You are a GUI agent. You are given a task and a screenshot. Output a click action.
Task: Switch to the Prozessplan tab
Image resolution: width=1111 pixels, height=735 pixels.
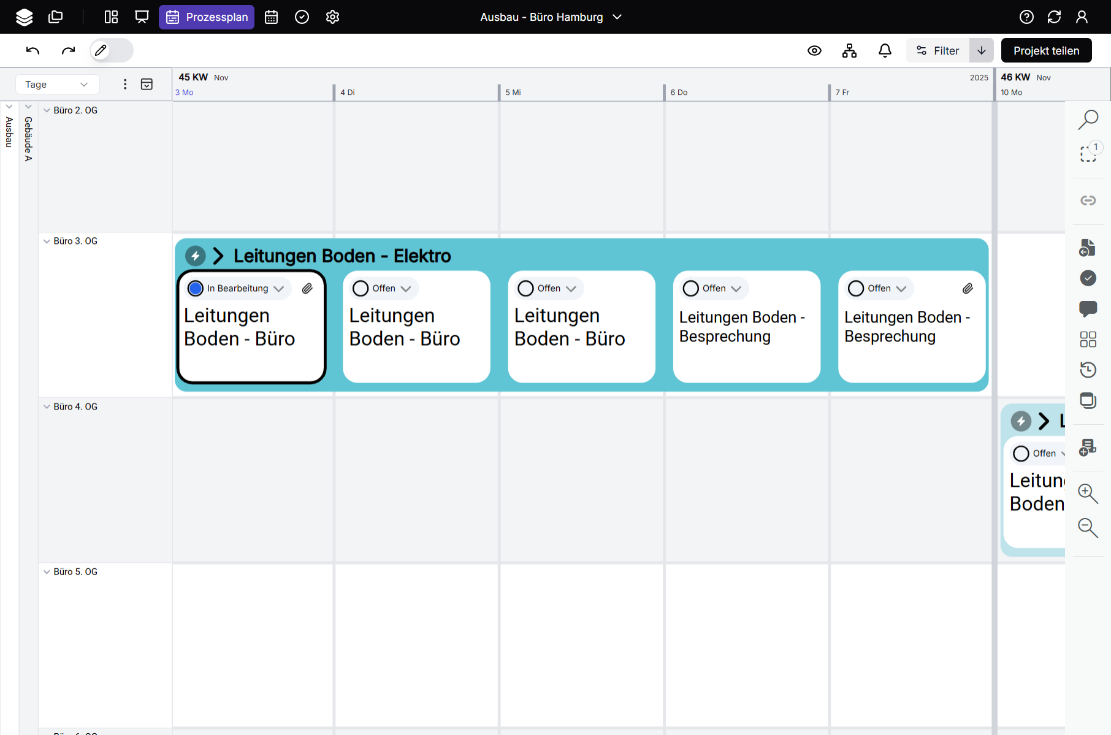coord(207,17)
